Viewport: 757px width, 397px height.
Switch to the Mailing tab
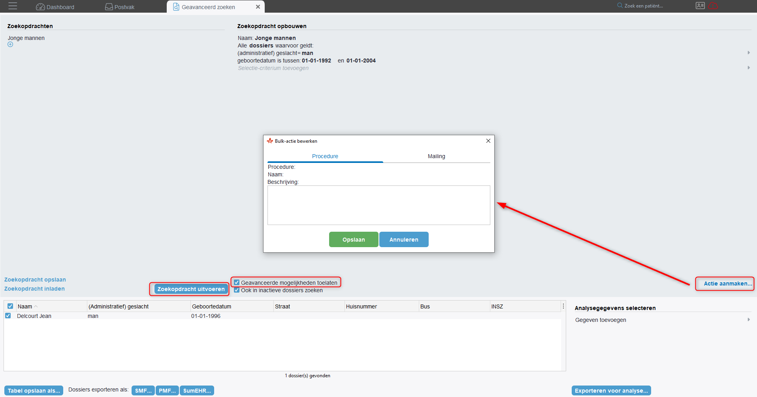[437, 156]
